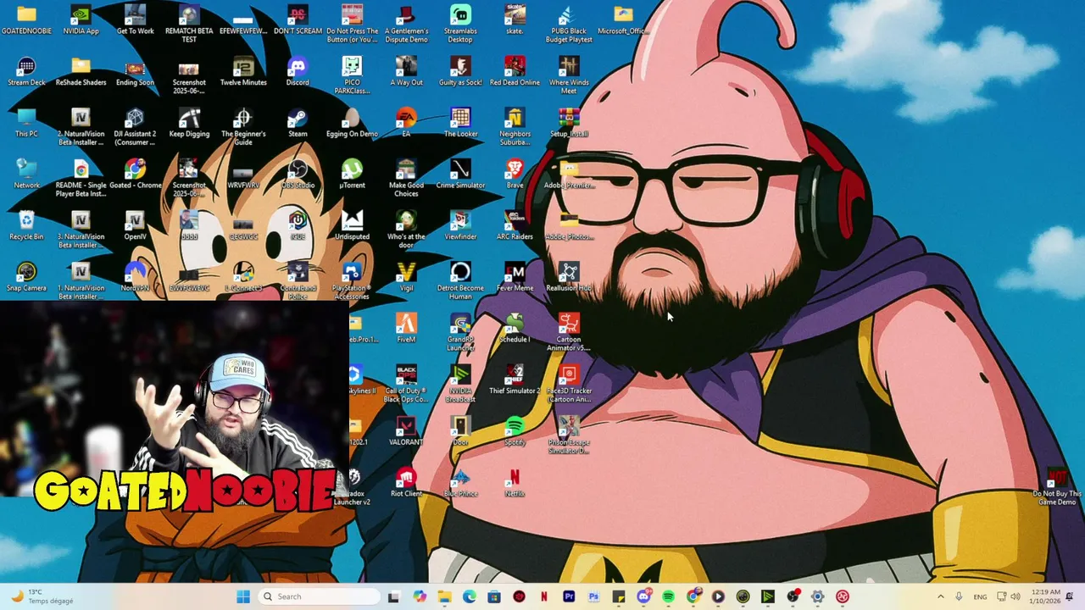Select the Get To Work game shortcut
Screen dimensions: 1085x610
click(x=135, y=20)
